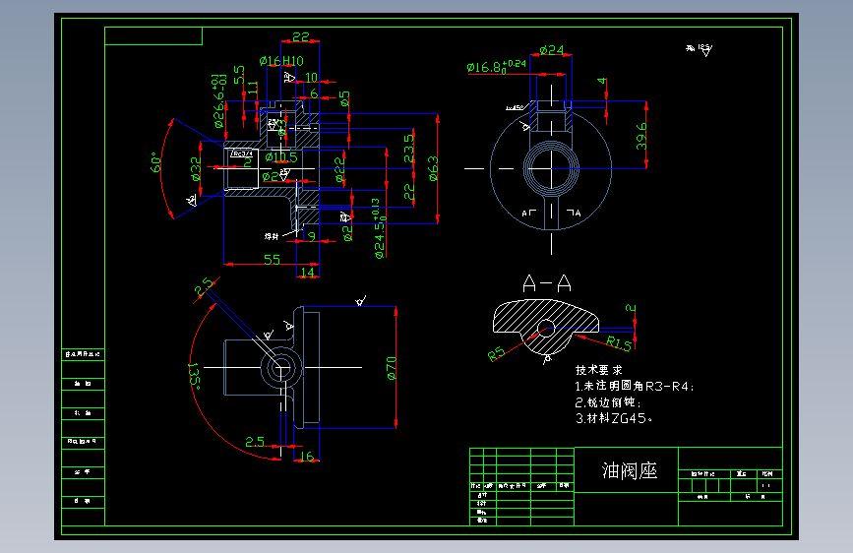This screenshot has height=553, width=853.
Task: Select the ø10.5 bore dimension text
Action: [x=281, y=157]
